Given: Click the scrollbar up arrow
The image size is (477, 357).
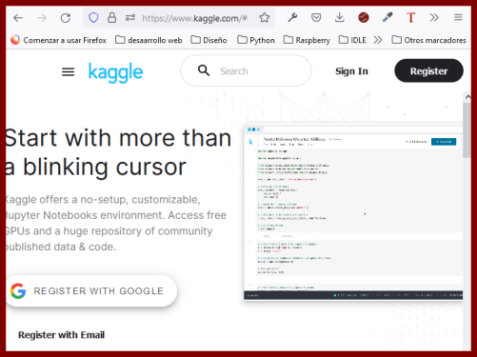Looking at the screenshot, I should click(x=467, y=97).
